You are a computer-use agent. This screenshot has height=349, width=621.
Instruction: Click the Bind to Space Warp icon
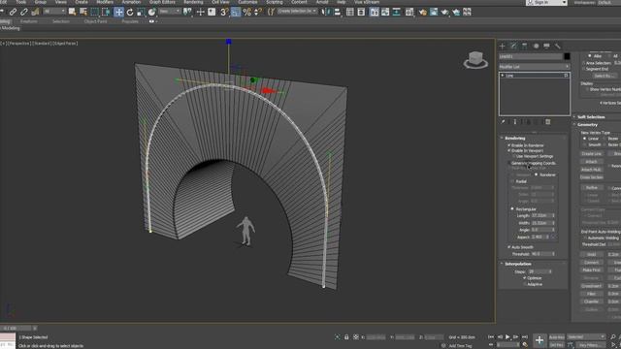(35, 12)
